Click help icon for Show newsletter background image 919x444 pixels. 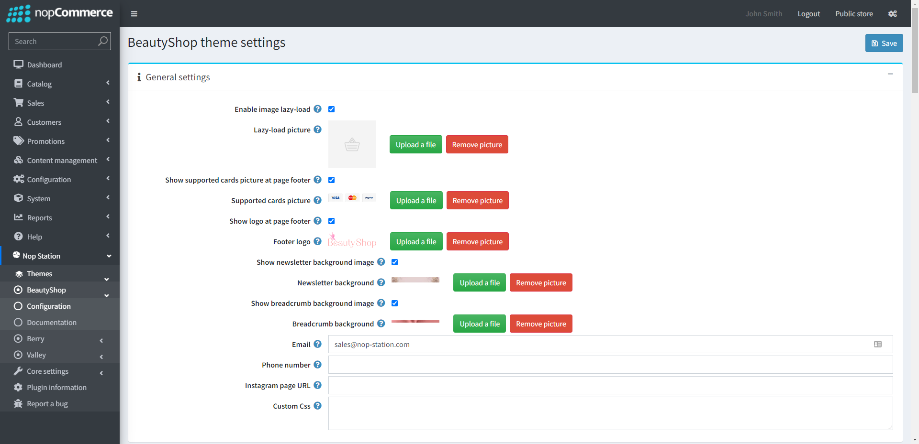pos(381,262)
